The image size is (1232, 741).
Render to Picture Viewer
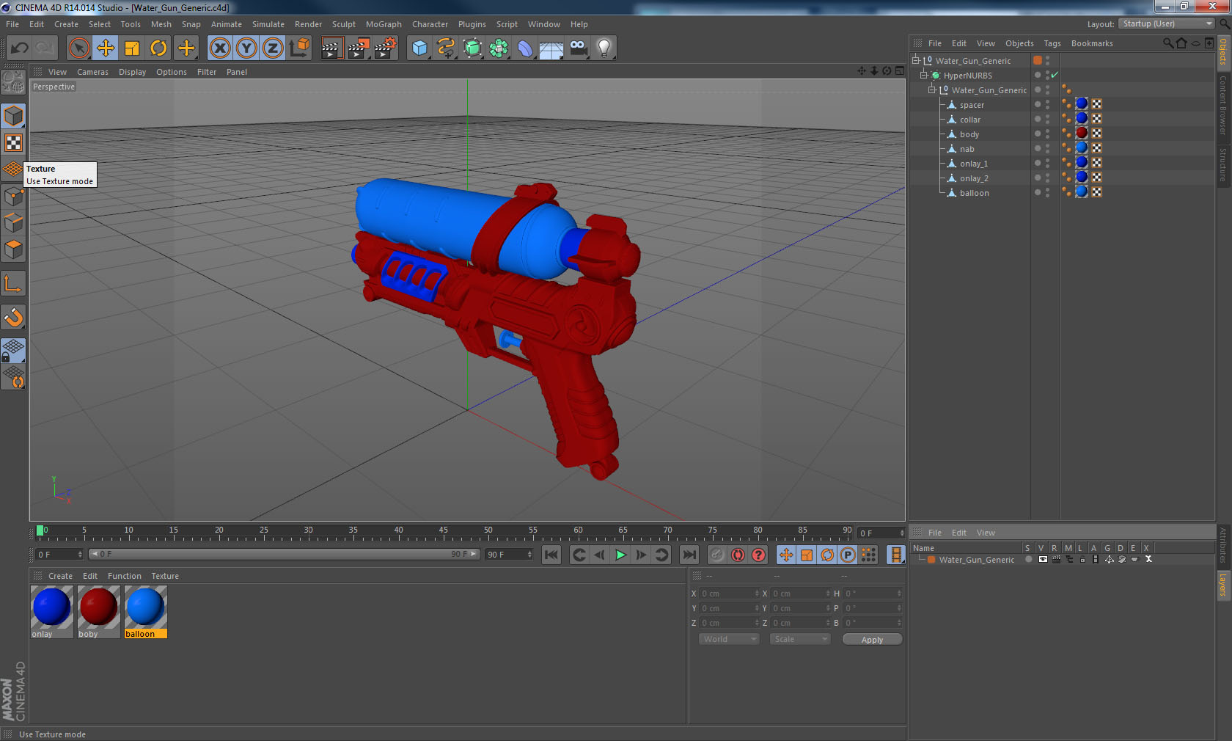pos(359,48)
